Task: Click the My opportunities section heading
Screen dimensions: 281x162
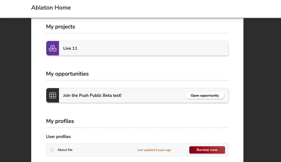Action: point(67,74)
